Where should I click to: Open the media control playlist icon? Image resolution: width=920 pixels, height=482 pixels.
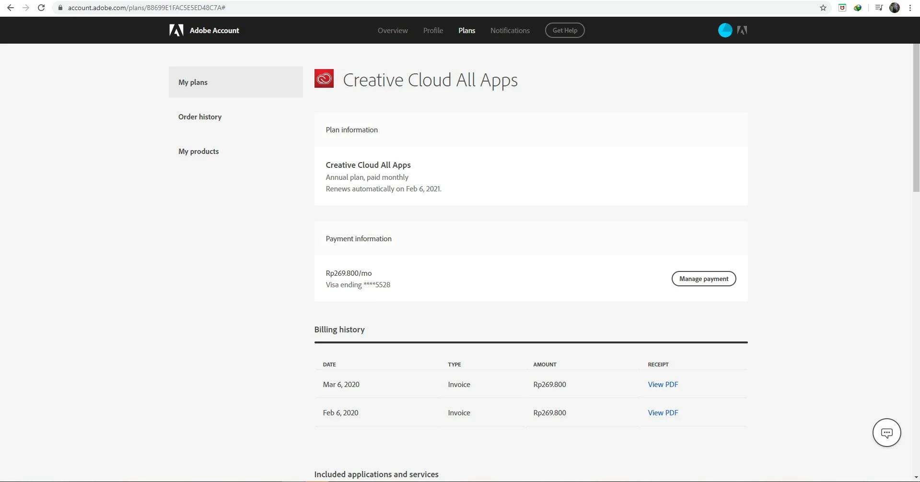[879, 8]
